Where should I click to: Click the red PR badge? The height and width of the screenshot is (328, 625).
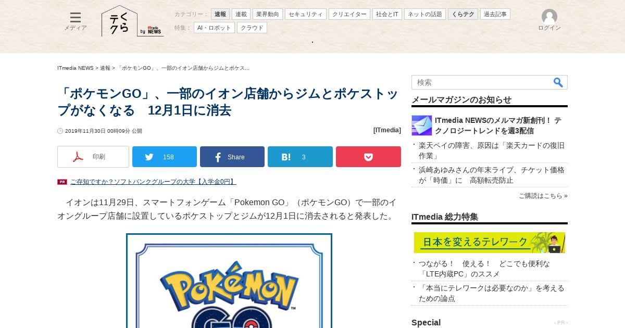coord(62,182)
